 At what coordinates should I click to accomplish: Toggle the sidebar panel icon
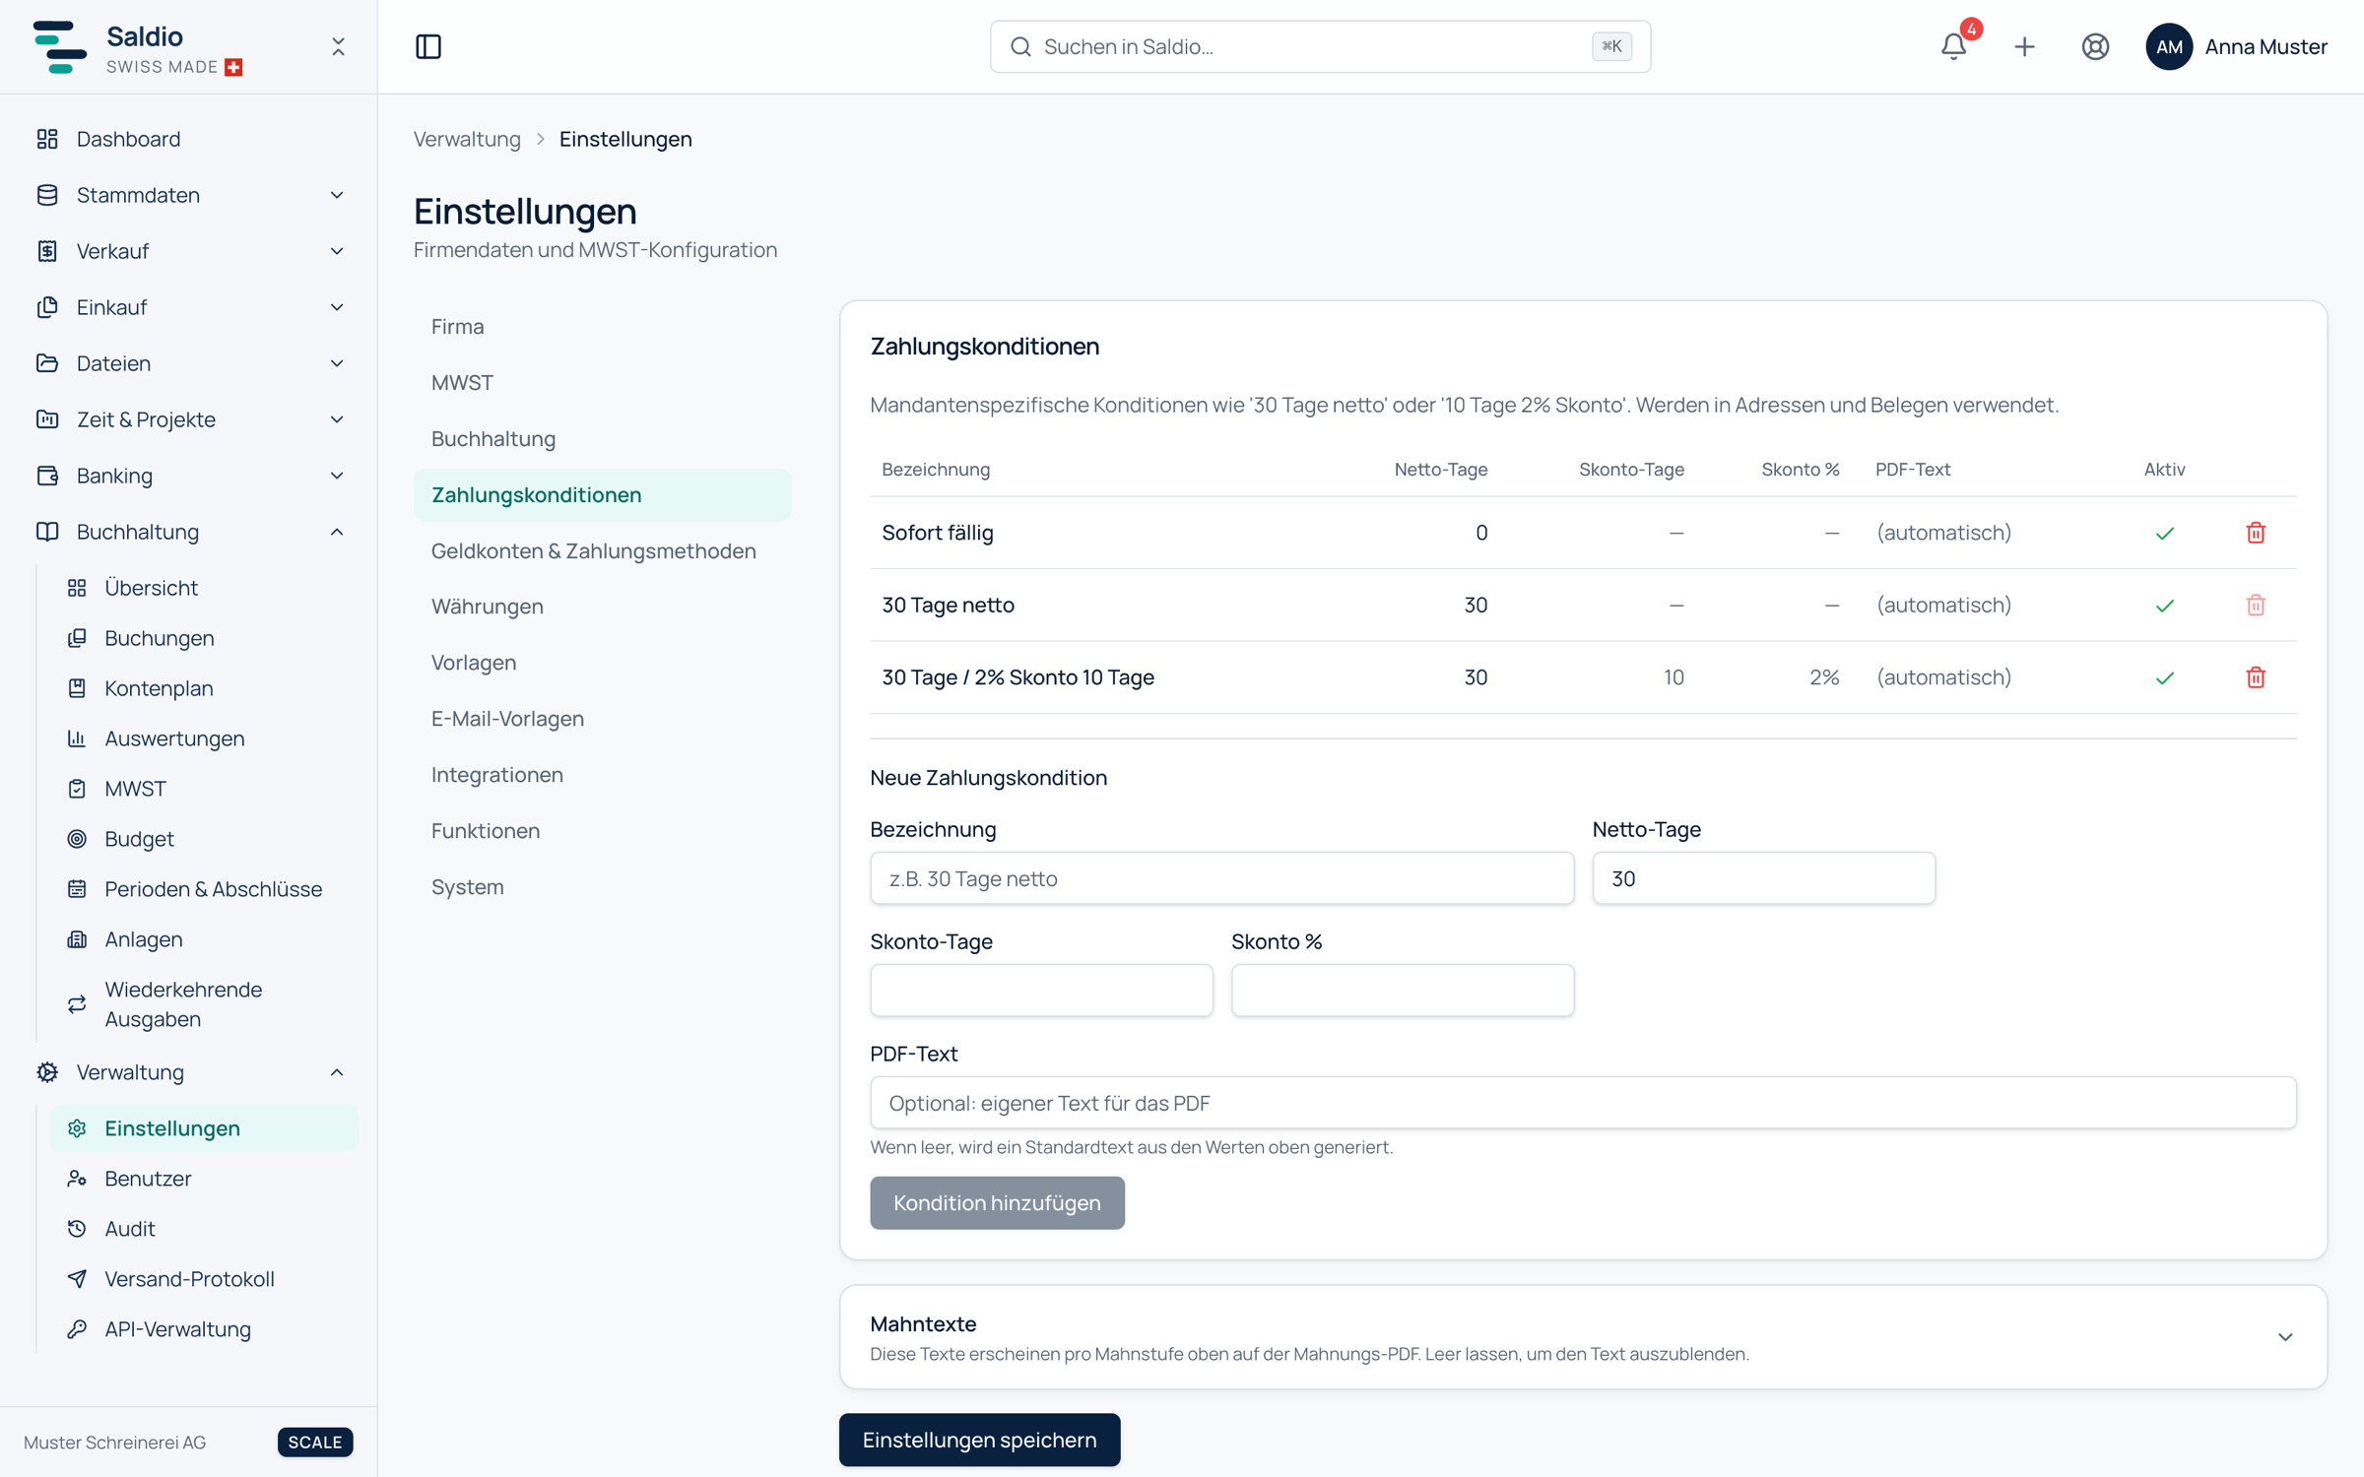tap(428, 46)
